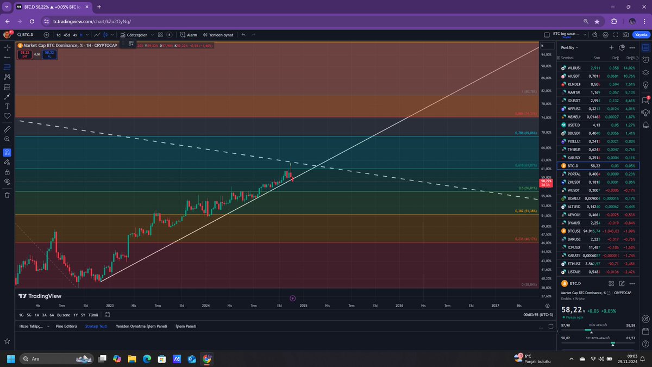Open the chart layout grid templates icon
This screenshot has width=652, height=367.
(160, 35)
